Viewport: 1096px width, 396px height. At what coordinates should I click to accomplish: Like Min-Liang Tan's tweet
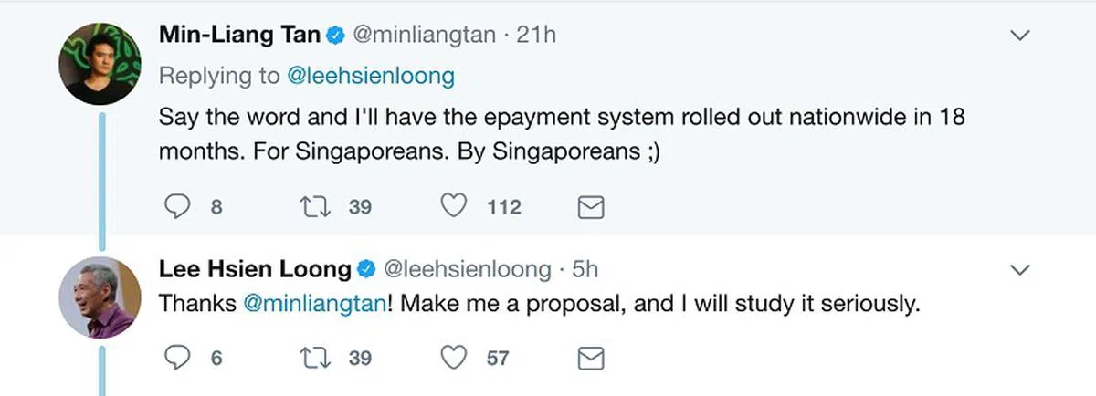(454, 207)
